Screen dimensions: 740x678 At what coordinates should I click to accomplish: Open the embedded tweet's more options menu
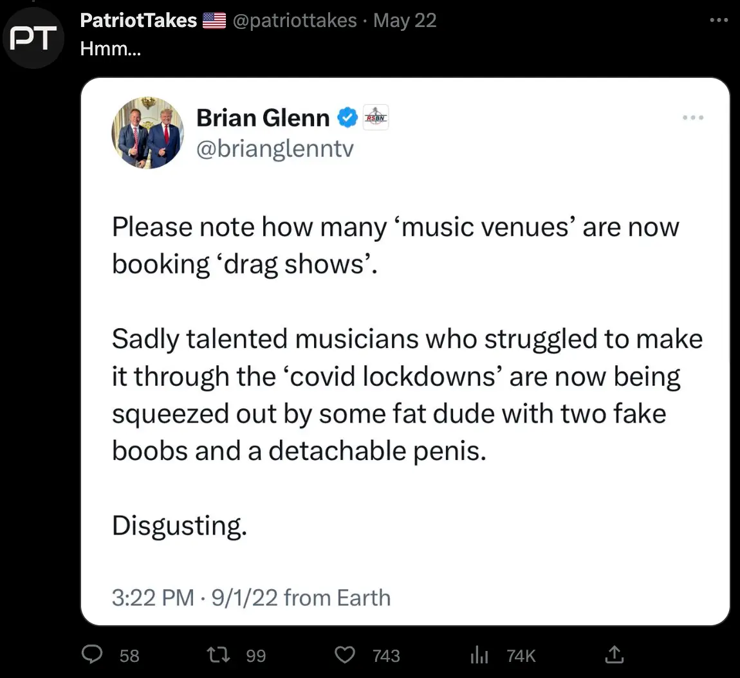pos(693,118)
